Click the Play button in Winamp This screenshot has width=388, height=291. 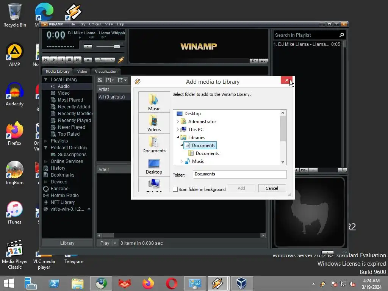point(54,59)
